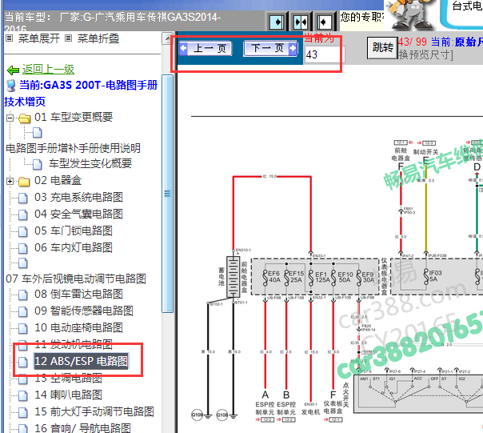Select the 02 电器盒 folder
Image resolution: width=483 pixels, height=433 pixels.
click(x=58, y=180)
